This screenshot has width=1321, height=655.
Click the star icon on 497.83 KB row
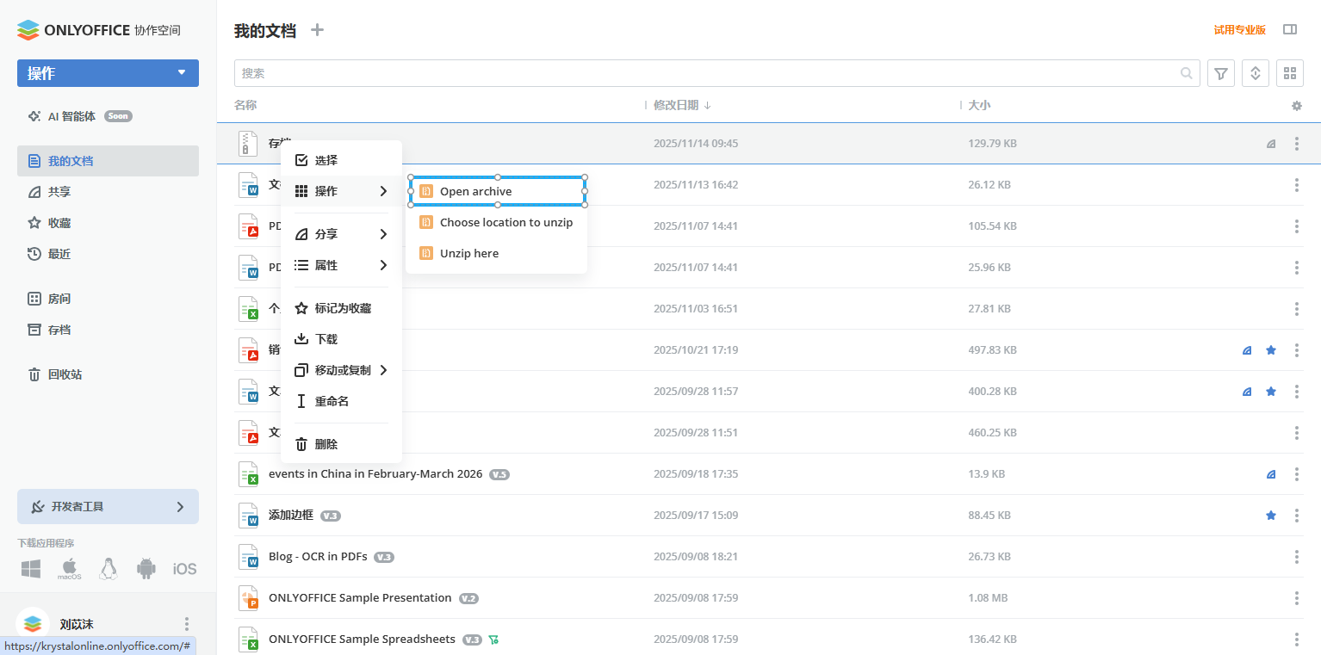click(1271, 350)
